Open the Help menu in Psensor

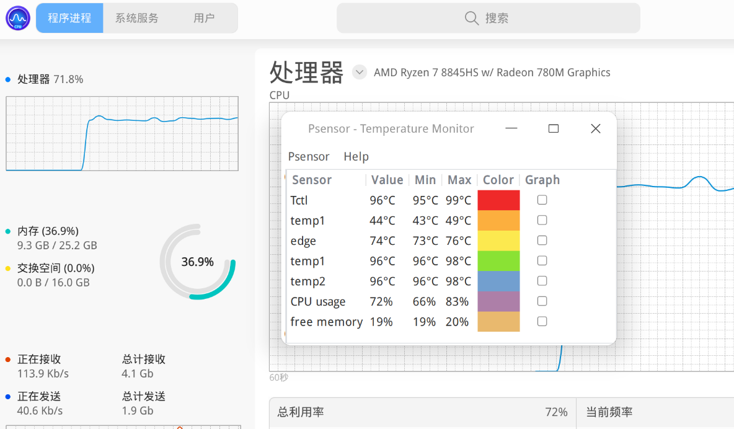356,156
